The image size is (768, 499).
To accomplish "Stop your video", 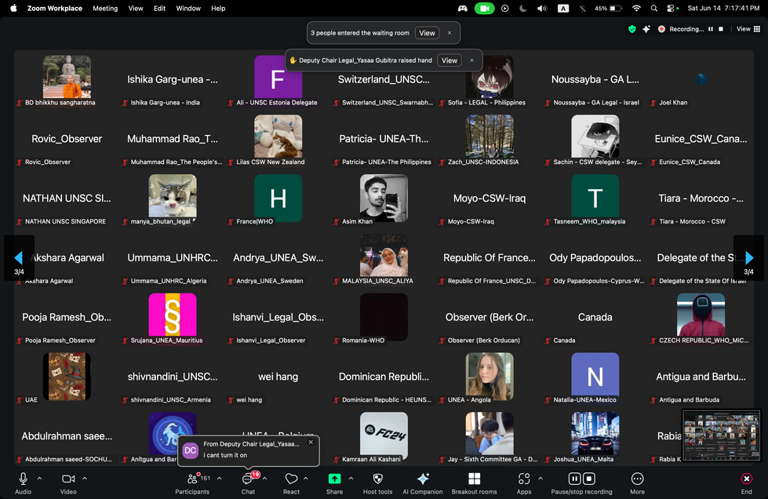I will pyautogui.click(x=67, y=480).
